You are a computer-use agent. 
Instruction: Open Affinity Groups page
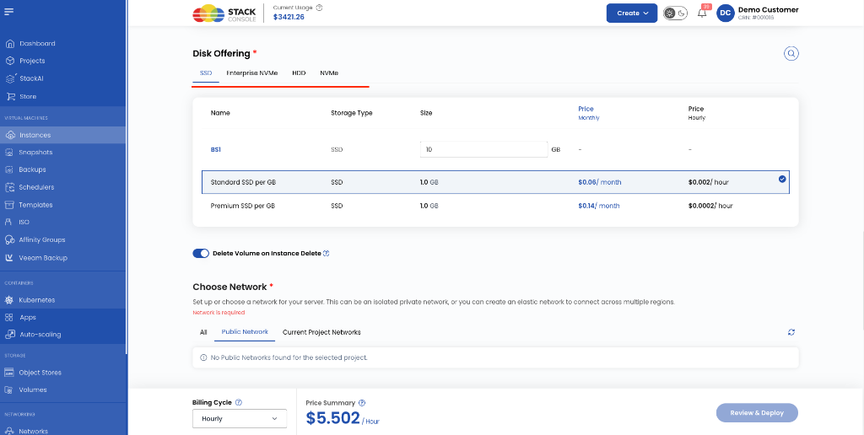[42, 240]
